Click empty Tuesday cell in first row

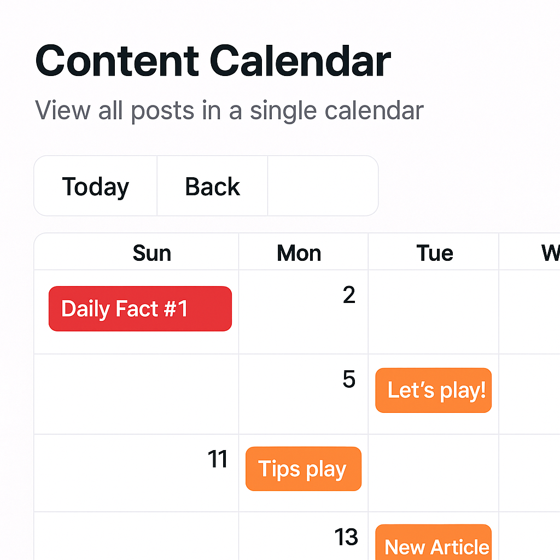point(434,312)
